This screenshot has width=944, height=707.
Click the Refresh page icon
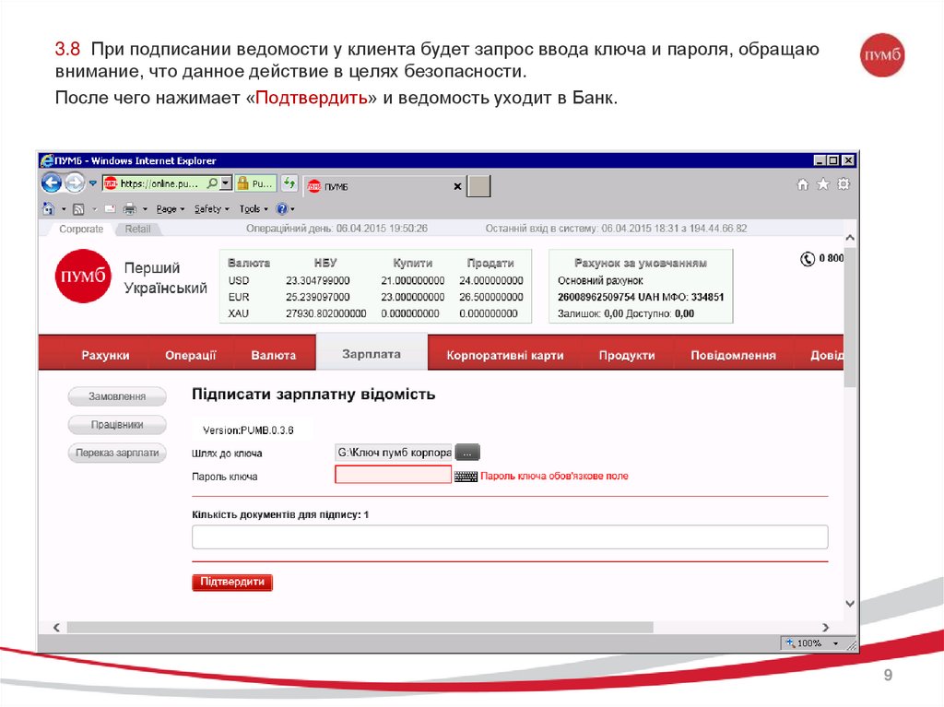[x=289, y=183]
